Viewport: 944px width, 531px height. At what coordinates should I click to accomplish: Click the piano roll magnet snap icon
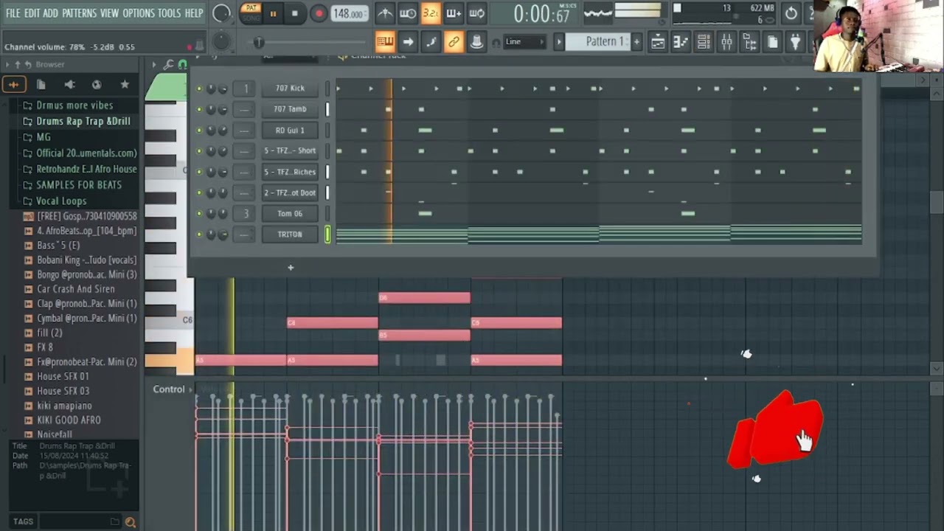183,65
